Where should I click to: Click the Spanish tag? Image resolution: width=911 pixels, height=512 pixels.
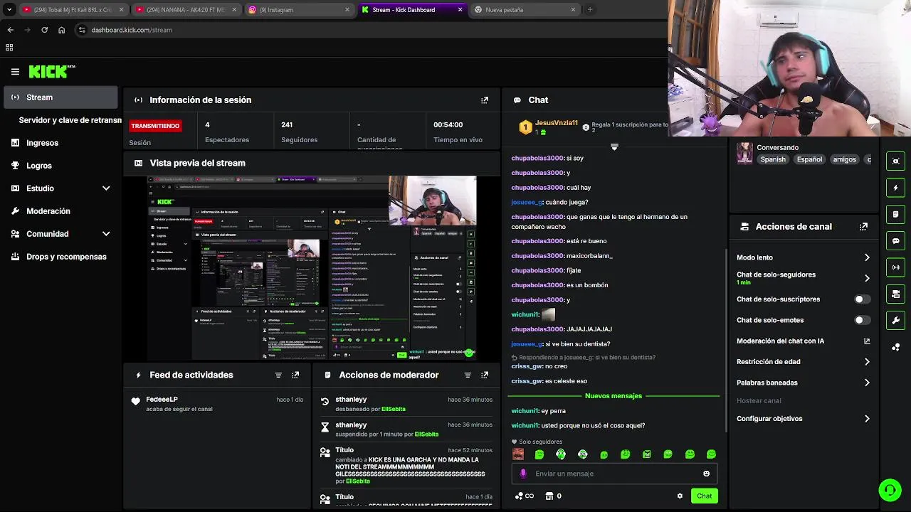point(773,160)
